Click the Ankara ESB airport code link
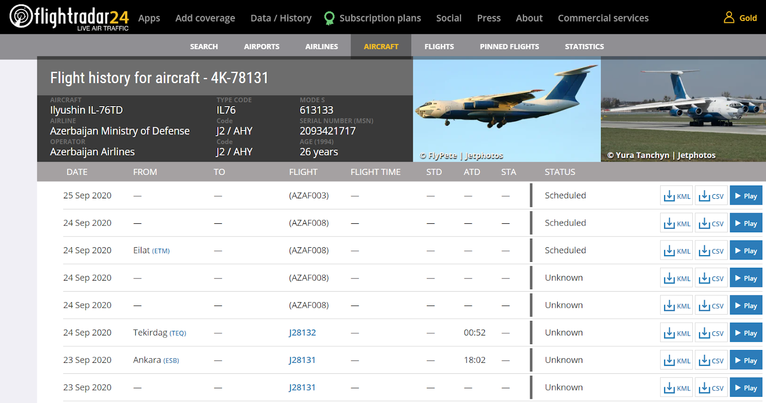Viewport: 766px width, 403px height. point(171,360)
